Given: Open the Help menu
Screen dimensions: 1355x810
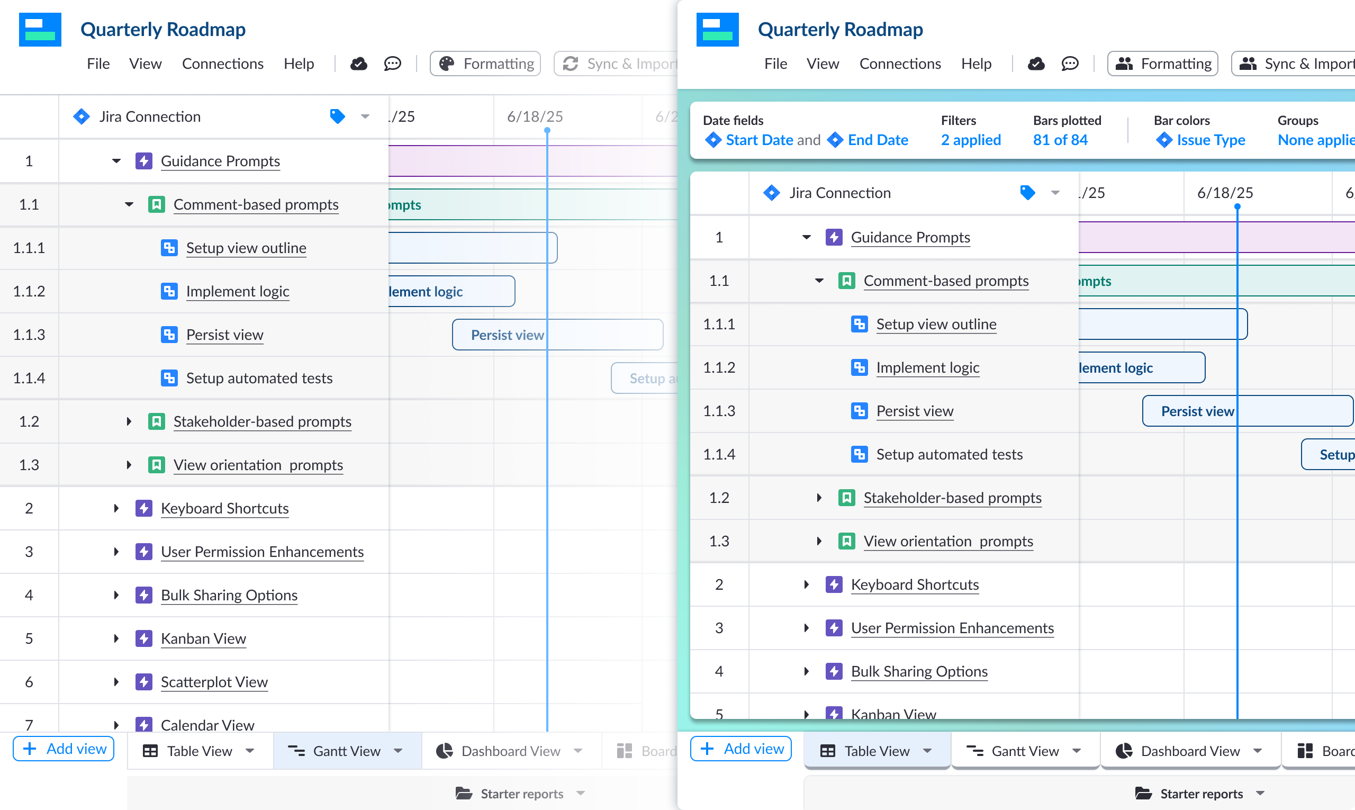Looking at the screenshot, I should click(299, 64).
